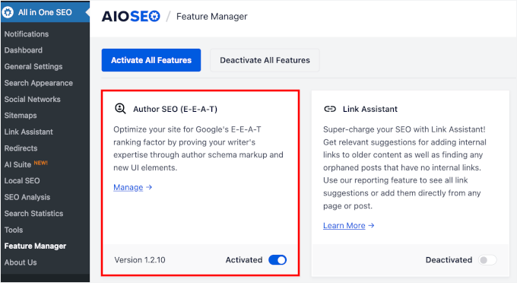Click the Activated status label
The height and width of the screenshot is (283, 517).
click(x=244, y=260)
